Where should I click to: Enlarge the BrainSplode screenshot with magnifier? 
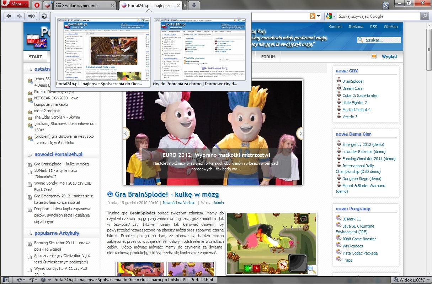point(311,269)
